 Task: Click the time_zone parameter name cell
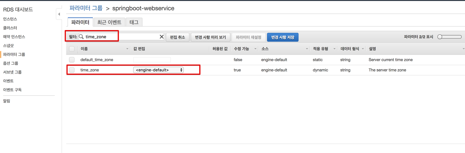(x=89, y=70)
